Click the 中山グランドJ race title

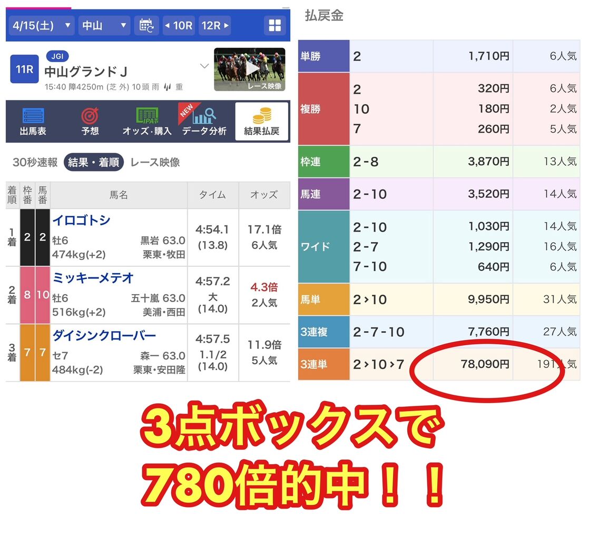[x=86, y=72]
